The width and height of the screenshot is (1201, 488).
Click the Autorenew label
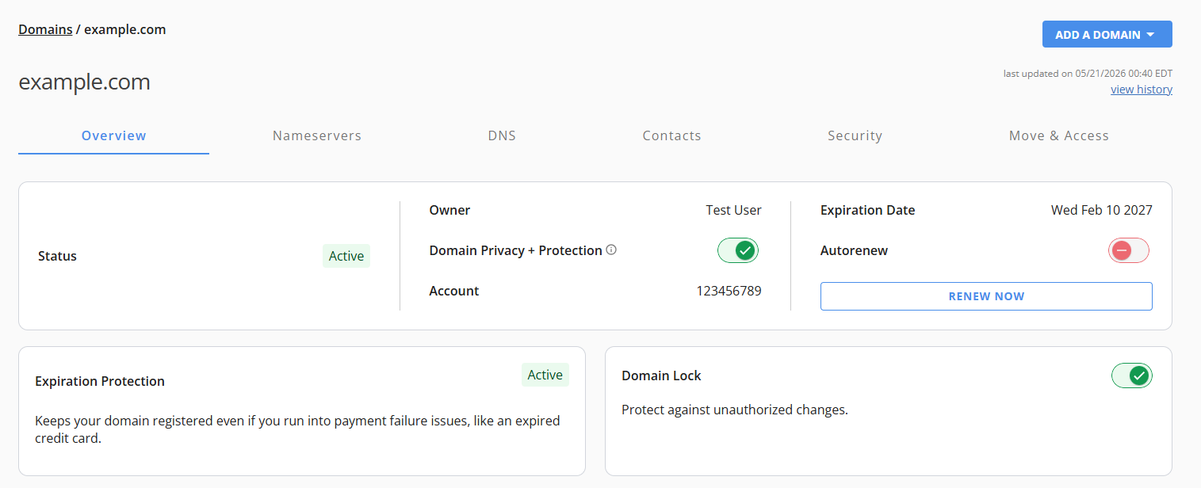click(854, 250)
